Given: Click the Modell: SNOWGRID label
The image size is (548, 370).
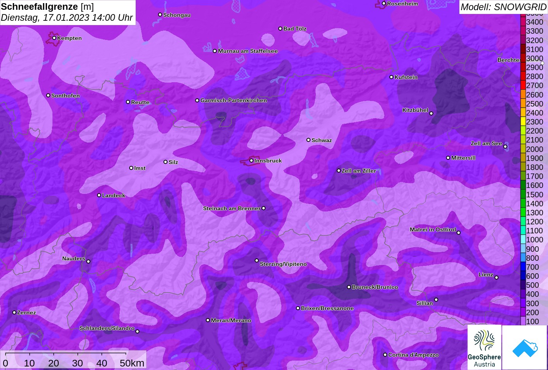Looking at the screenshot, I should 503,7.
